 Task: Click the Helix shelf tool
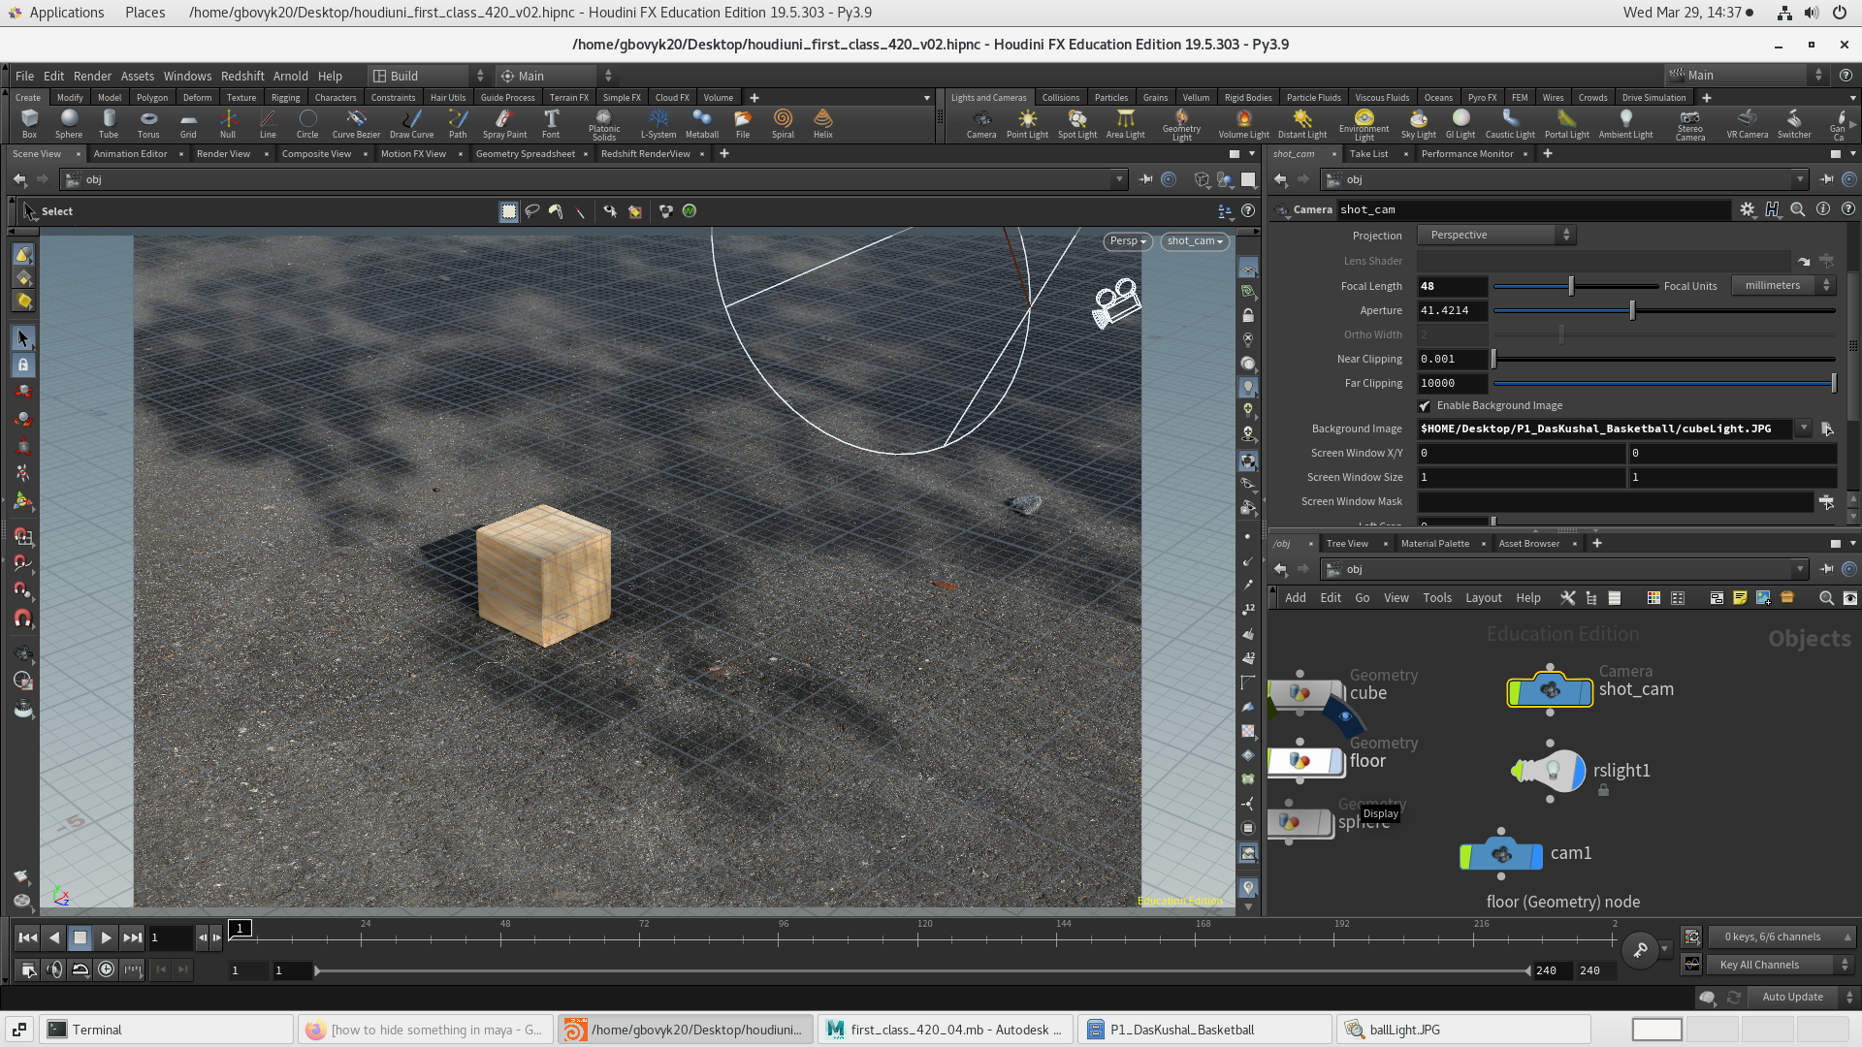823,123
